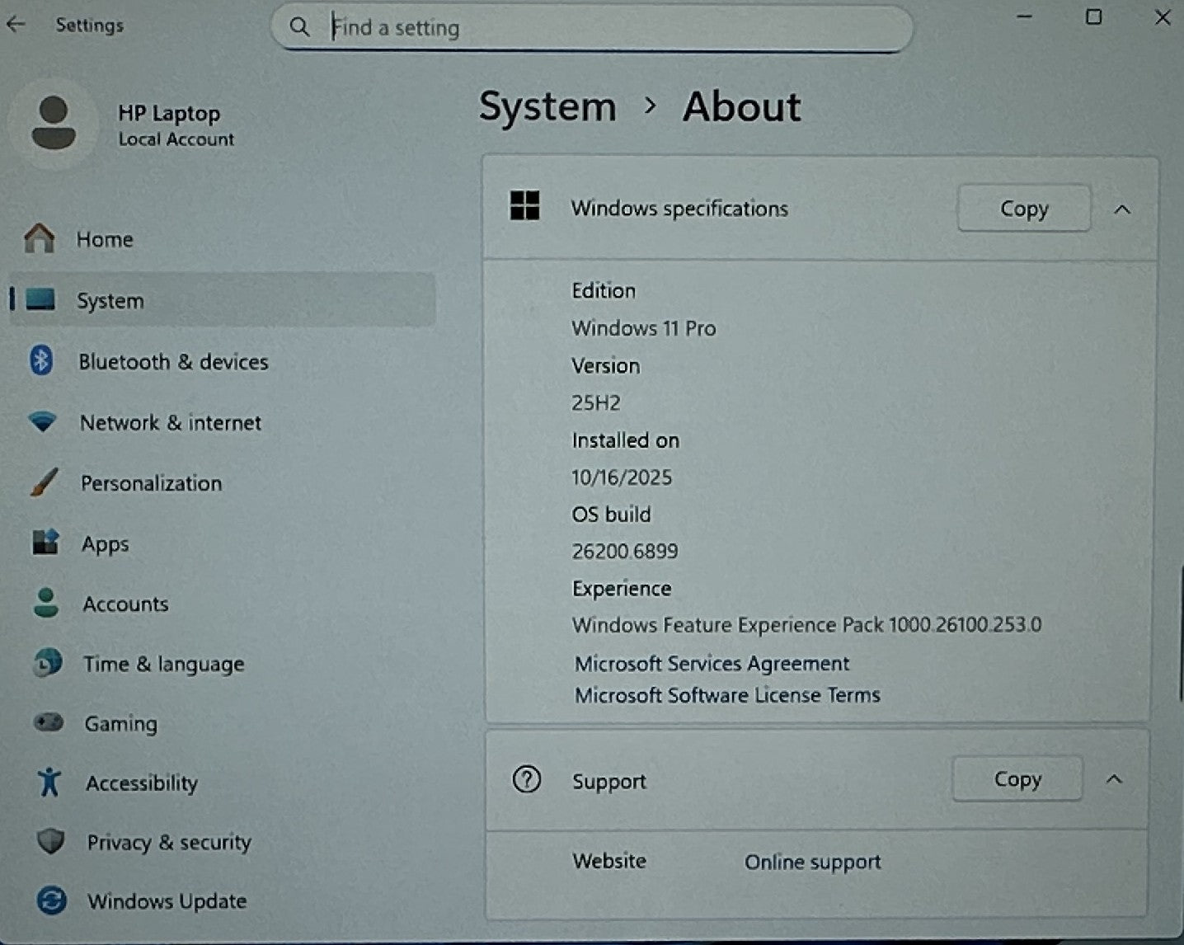Copy the Windows specifications details

(1023, 209)
